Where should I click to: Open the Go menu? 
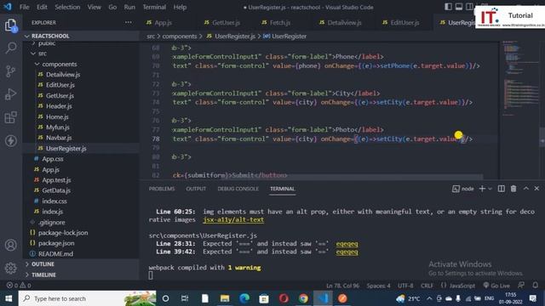pyautogui.click(x=112, y=7)
